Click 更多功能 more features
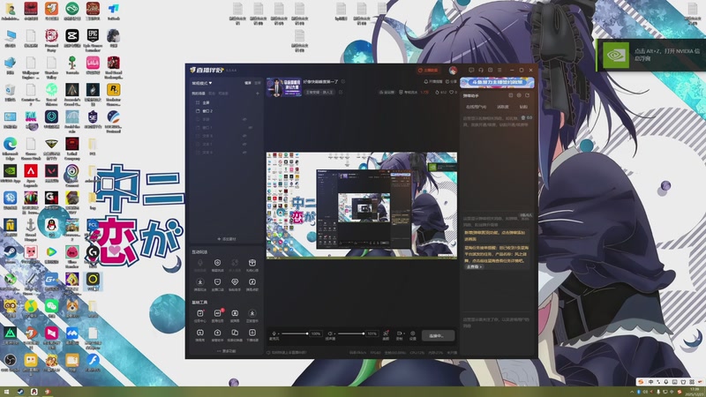 227,351
